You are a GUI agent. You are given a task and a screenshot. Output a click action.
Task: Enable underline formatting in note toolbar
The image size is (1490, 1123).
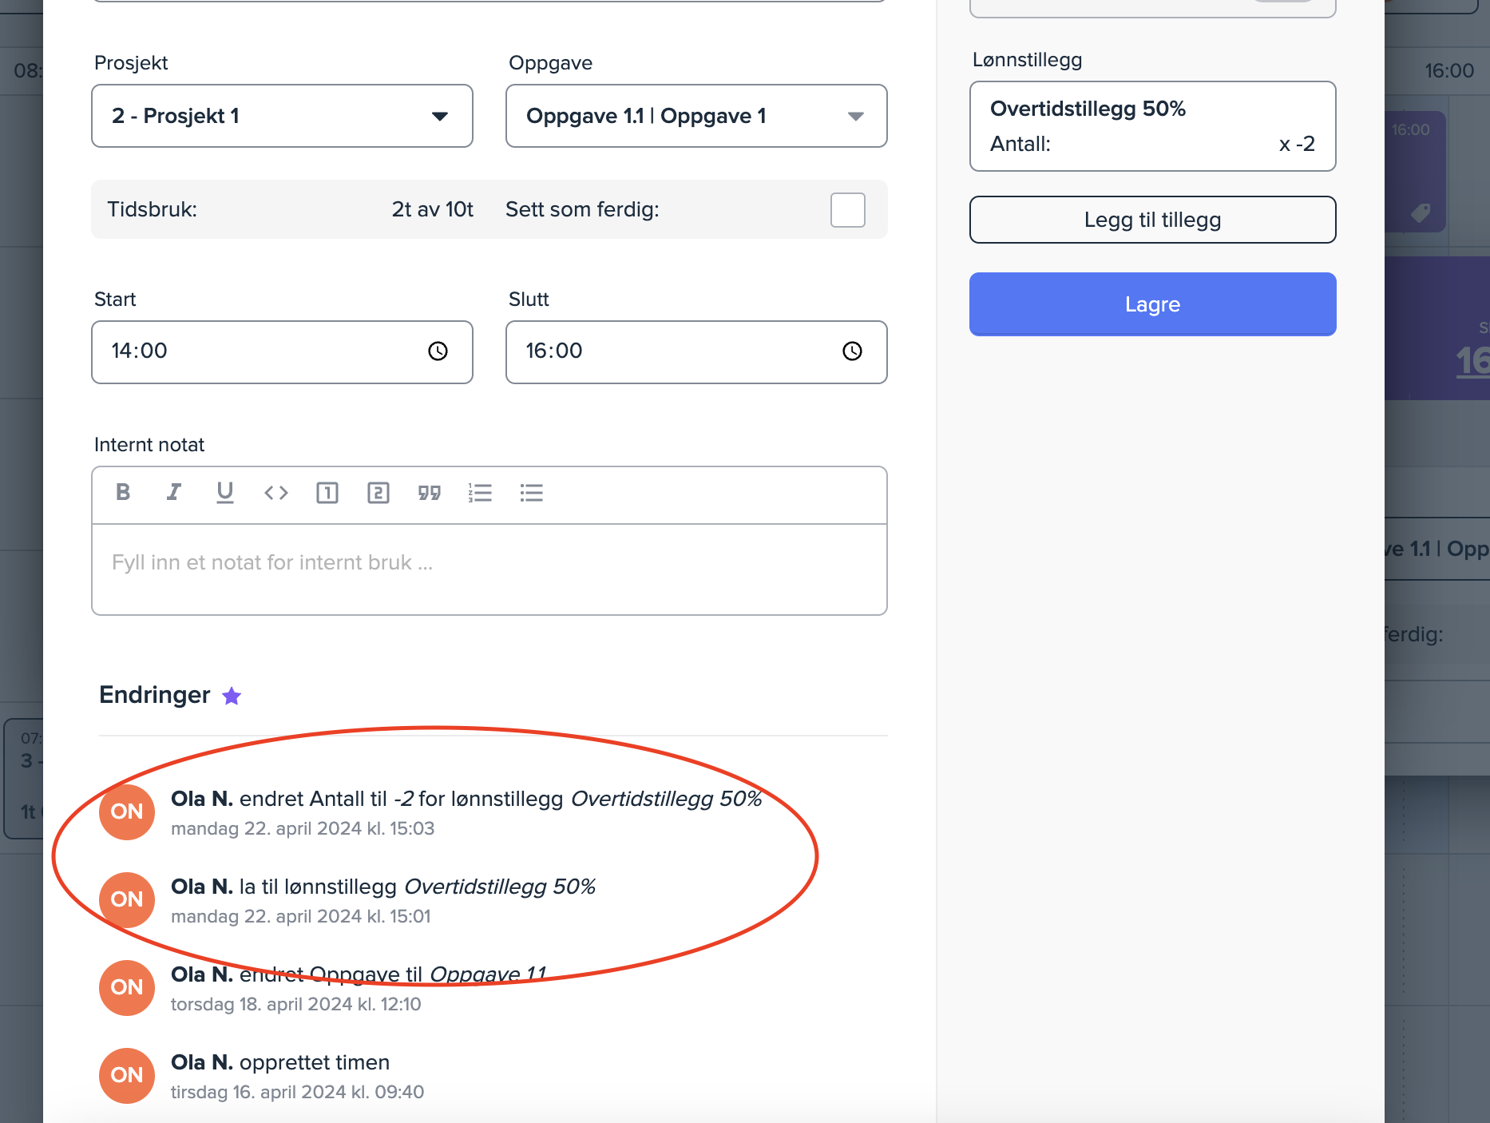click(x=225, y=492)
